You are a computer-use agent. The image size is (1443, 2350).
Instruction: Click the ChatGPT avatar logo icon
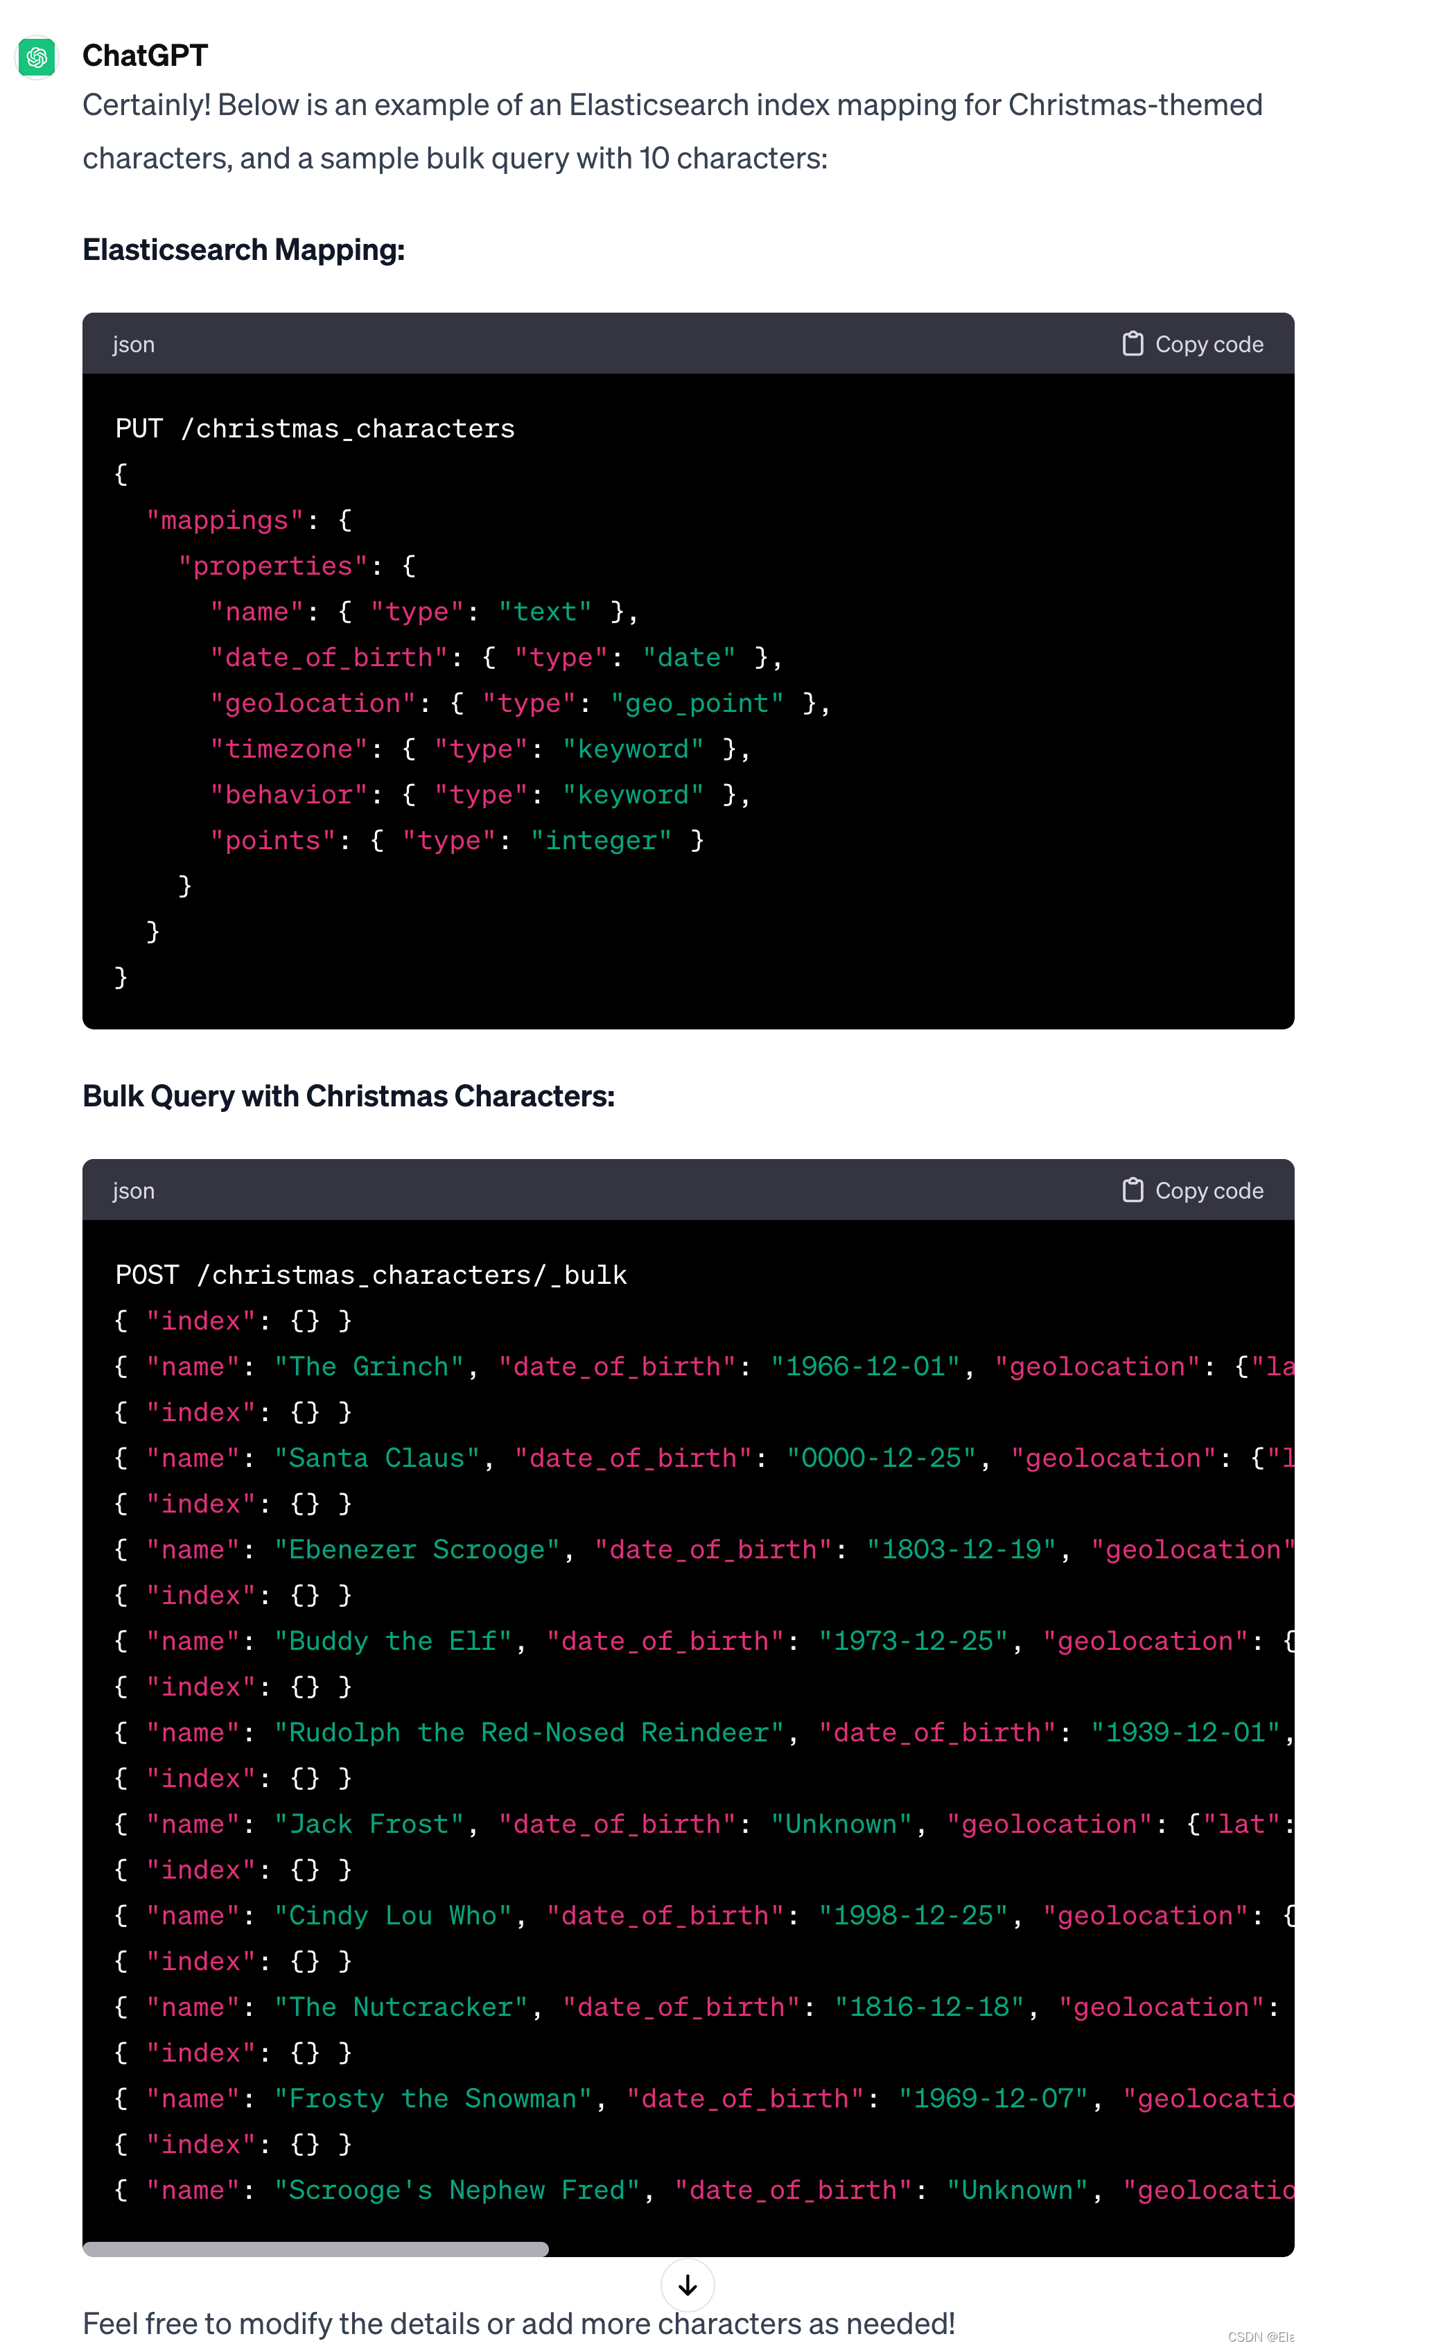(36, 56)
